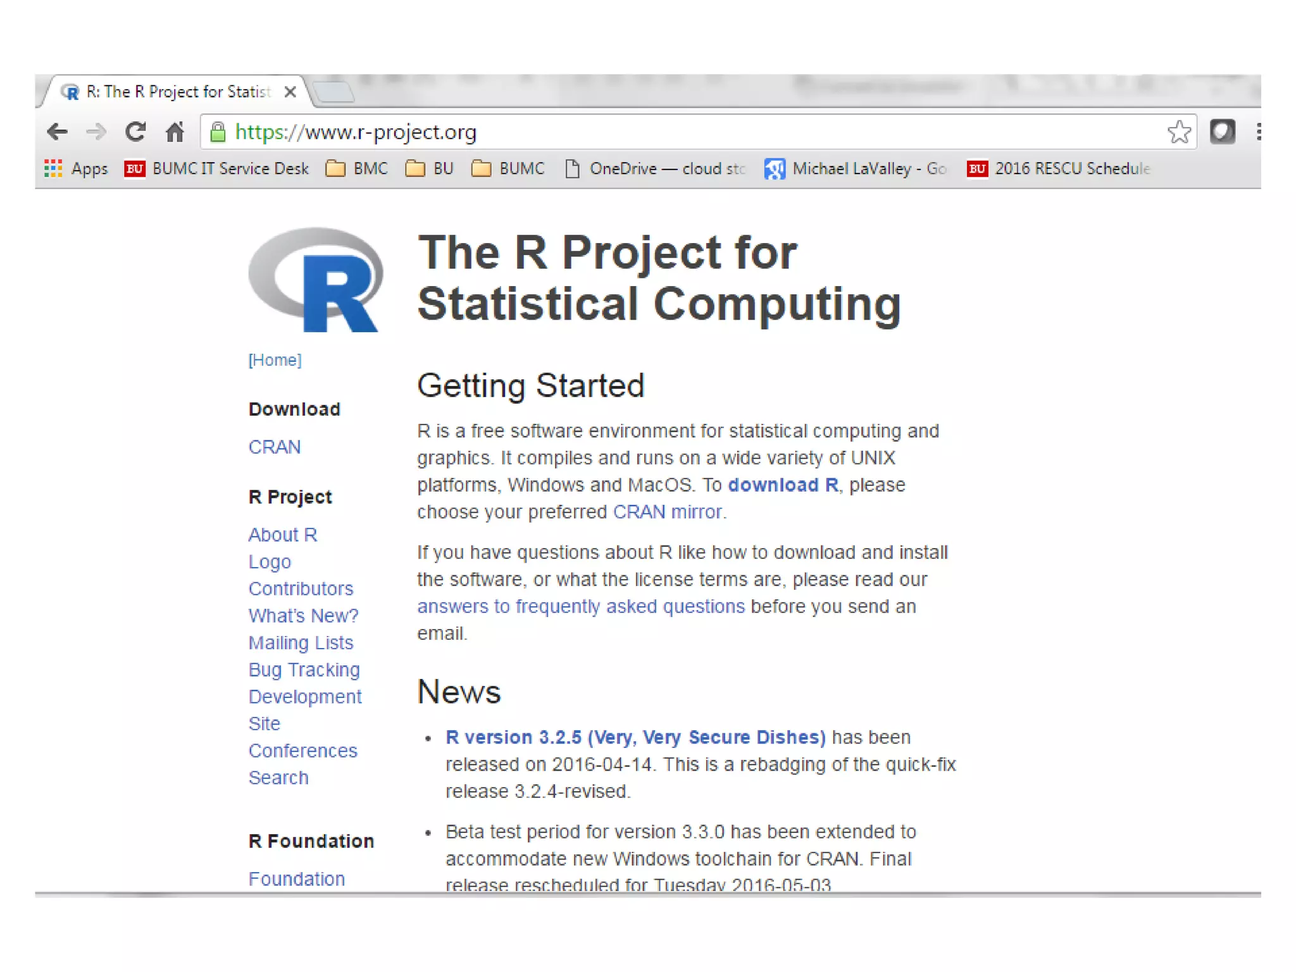
Task: Click the browser back arrow
Action: [57, 132]
